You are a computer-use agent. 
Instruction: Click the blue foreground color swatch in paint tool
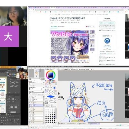pos(55,88)
